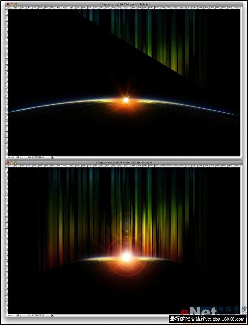
Task: Click the status bar preview icon in upper window
Action: tap(18, 157)
